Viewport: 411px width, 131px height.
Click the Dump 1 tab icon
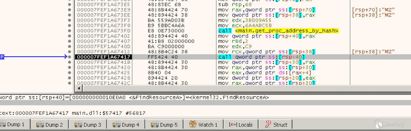[3, 125]
